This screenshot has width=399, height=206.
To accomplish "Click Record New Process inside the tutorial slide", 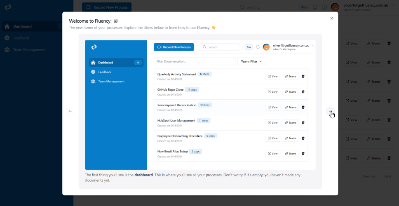I will pyautogui.click(x=174, y=47).
